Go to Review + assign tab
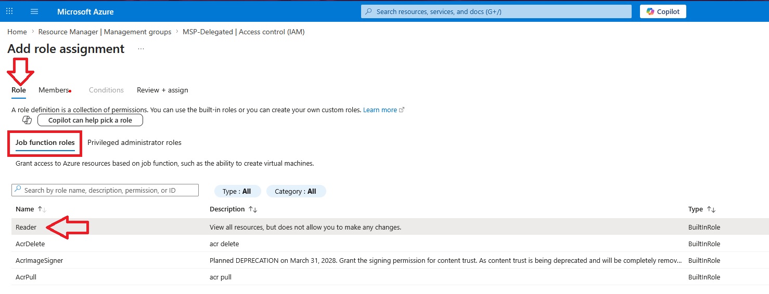The width and height of the screenshot is (769, 294). [162, 90]
